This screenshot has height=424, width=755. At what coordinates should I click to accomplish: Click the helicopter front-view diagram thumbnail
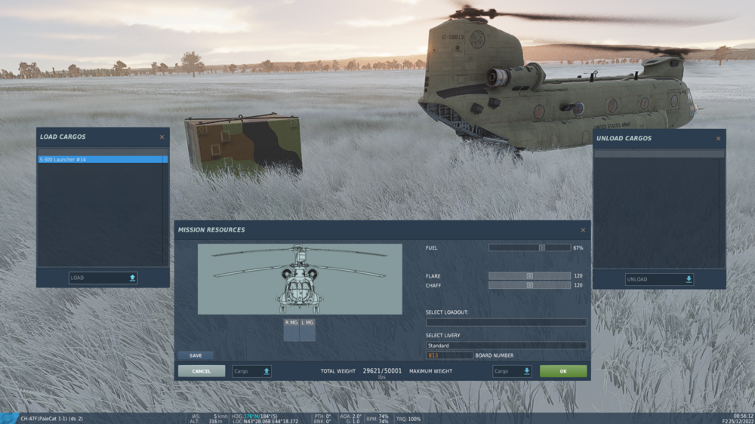point(300,279)
